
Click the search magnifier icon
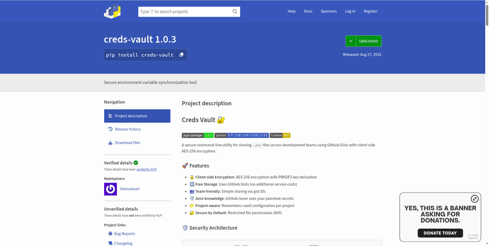tap(235, 11)
